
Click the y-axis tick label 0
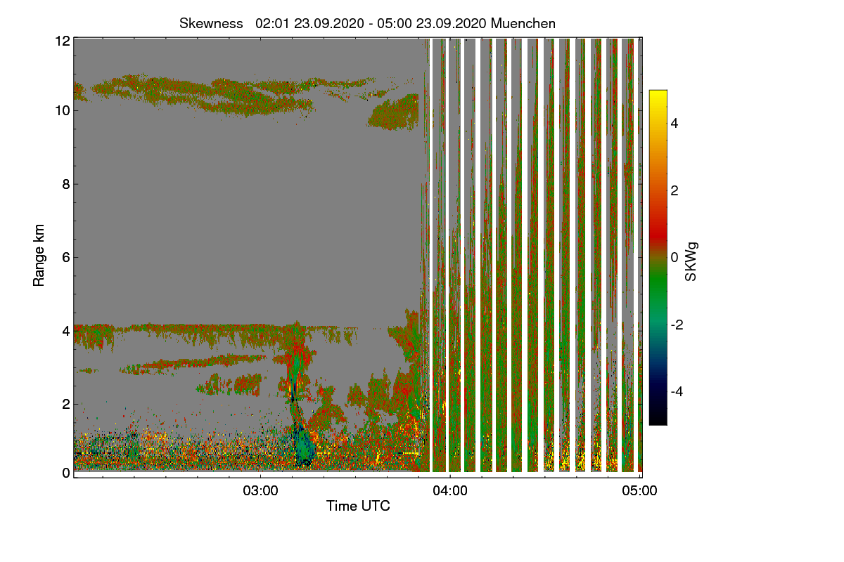(66, 473)
